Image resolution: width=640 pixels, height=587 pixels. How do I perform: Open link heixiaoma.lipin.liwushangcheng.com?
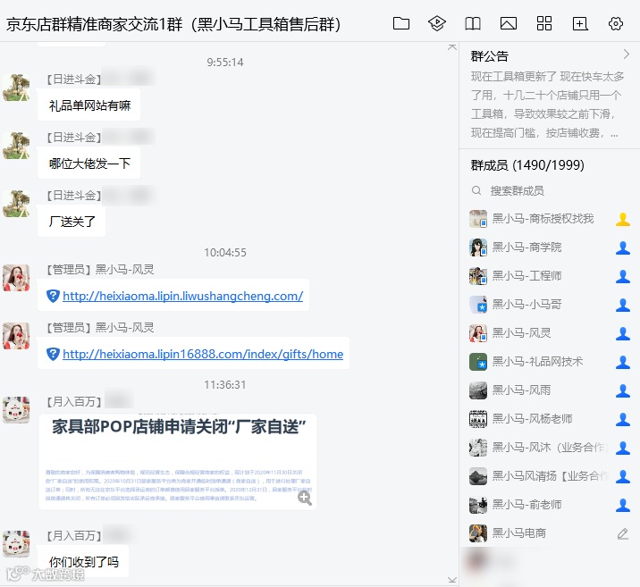[x=183, y=296]
